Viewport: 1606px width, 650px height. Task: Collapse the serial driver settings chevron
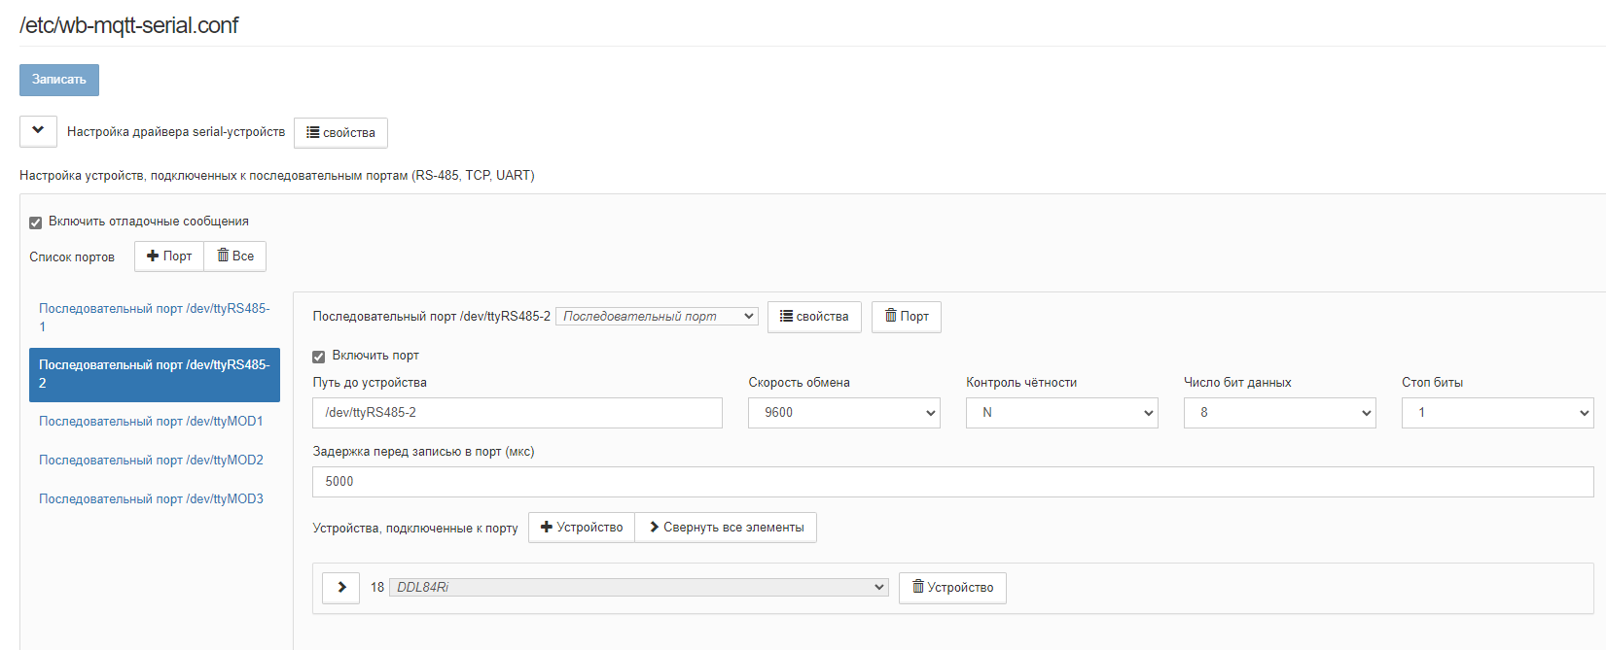point(38,131)
